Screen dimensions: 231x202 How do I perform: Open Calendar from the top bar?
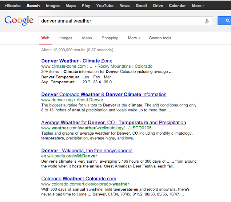click(x=177, y=6)
